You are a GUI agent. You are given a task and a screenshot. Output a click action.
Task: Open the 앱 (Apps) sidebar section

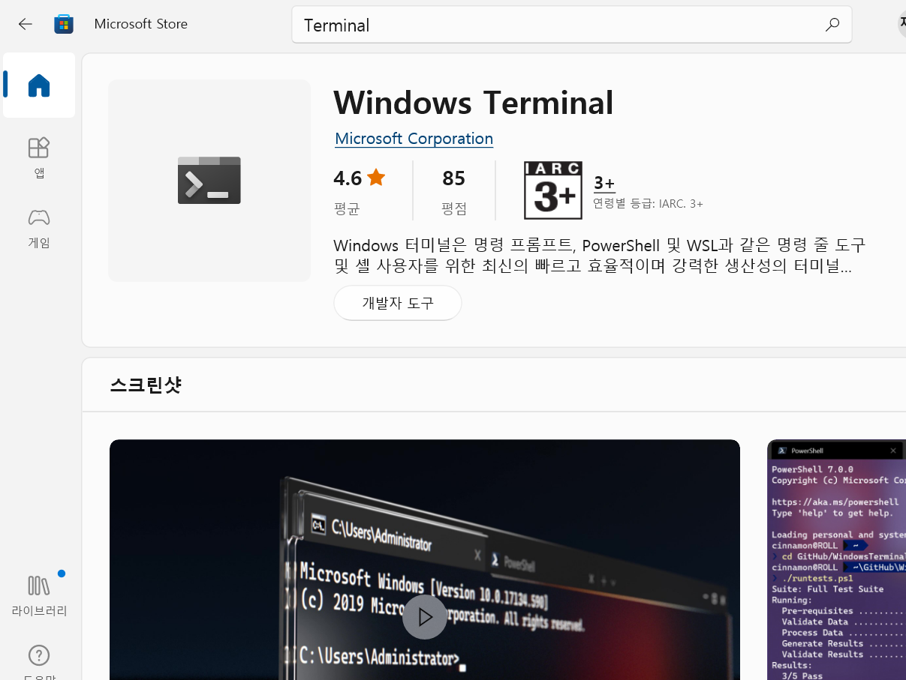[39, 157]
